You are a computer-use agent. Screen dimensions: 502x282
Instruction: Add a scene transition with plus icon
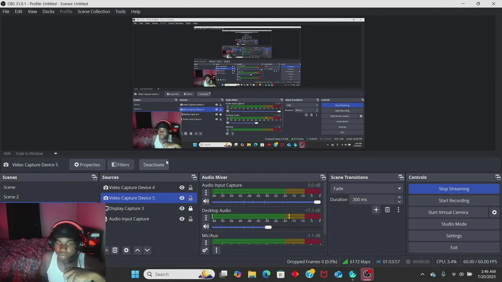(x=376, y=210)
